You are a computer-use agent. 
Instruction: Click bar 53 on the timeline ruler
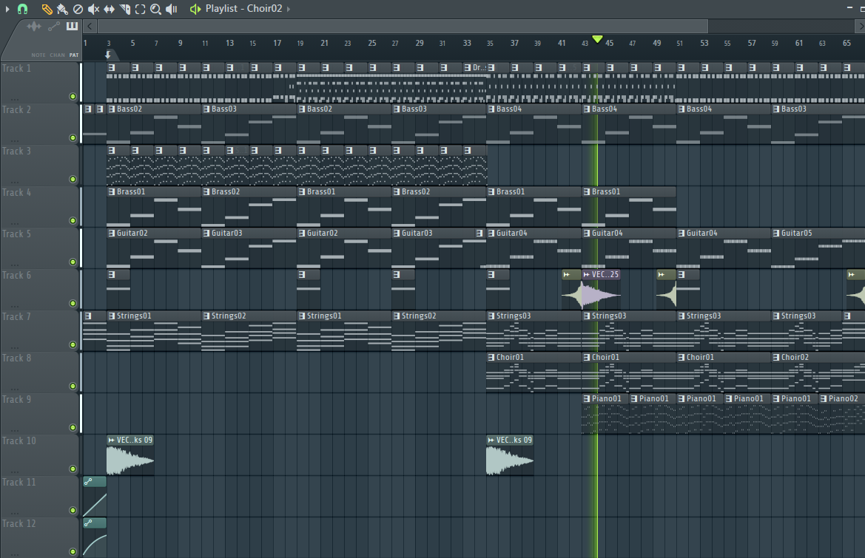coord(704,43)
